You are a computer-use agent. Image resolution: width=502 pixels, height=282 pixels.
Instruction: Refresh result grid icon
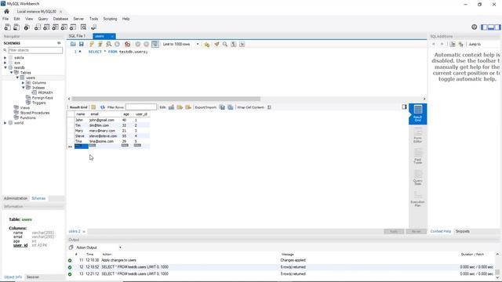(x=103, y=107)
